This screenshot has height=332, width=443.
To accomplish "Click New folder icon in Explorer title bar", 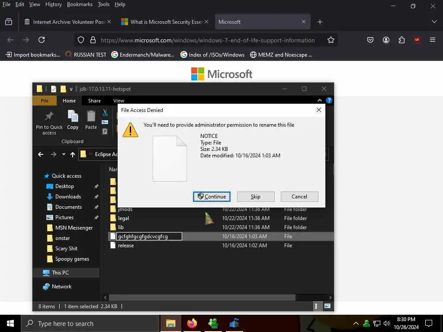I will pyautogui.click(x=63, y=89).
